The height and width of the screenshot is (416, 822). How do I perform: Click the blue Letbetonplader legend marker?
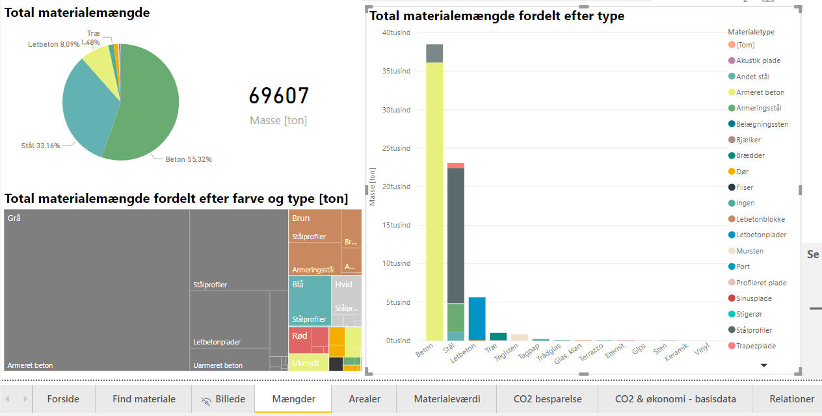click(x=730, y=235)
